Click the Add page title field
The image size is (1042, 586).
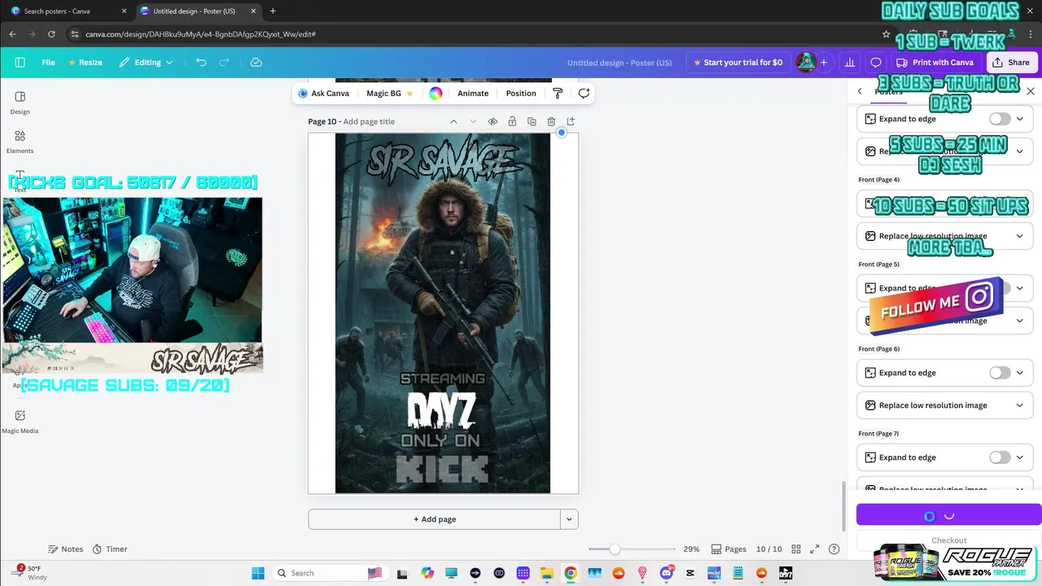pyautogui.click(x=369, y=121)
